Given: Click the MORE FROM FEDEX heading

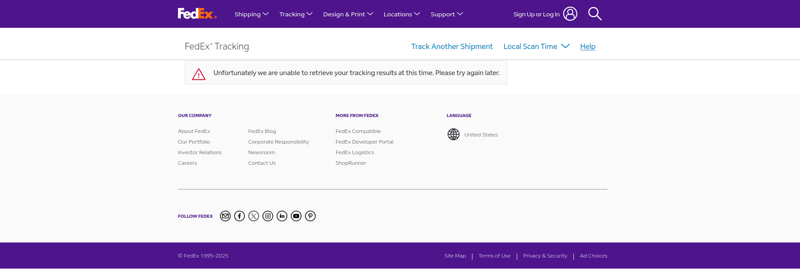Looking at the screenshot, I should [x=357, y=115].
